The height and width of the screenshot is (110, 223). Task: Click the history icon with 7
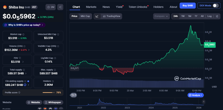pyautogui.click(x=73, y=95)
